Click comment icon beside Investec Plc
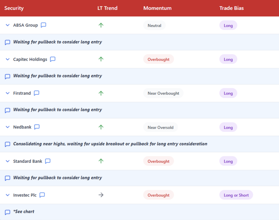 pyautogui.click(x=42, y=195)
